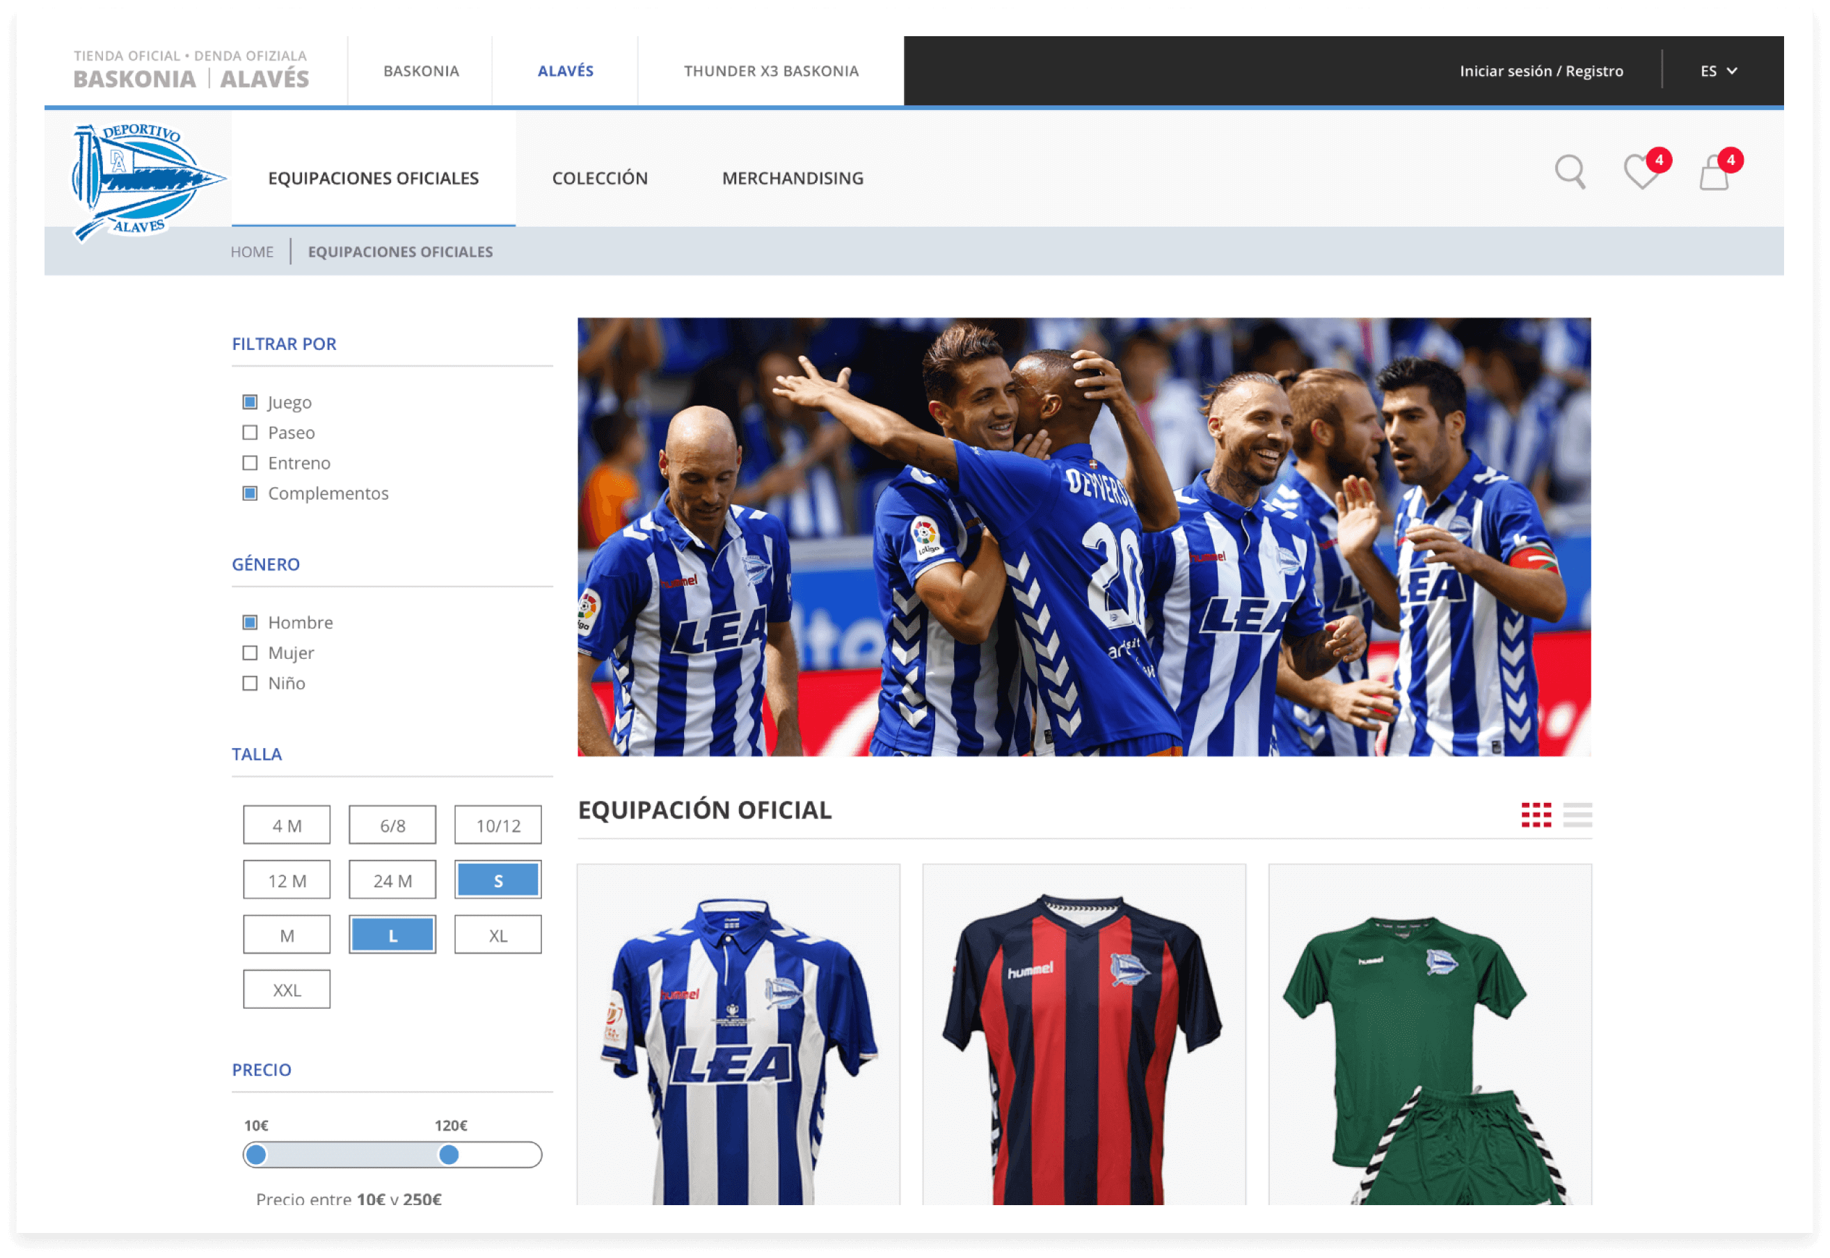Switch to list view layout

click(x=1577, y=814)
